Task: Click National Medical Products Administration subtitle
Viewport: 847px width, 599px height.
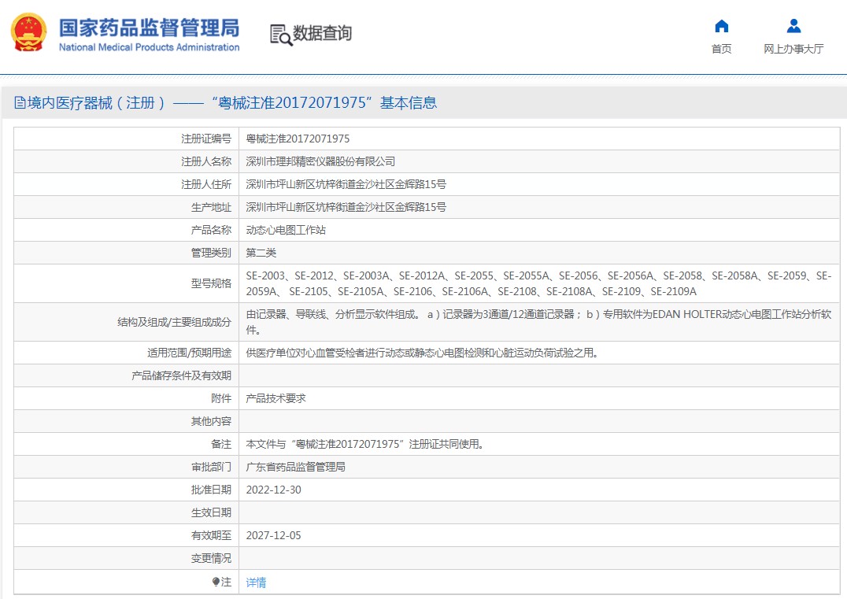Action: (149, 47)
